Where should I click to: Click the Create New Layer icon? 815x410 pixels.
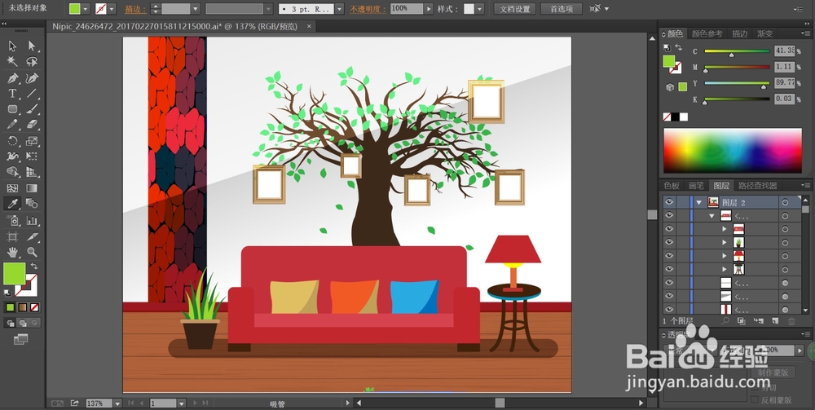coord(775,322)
